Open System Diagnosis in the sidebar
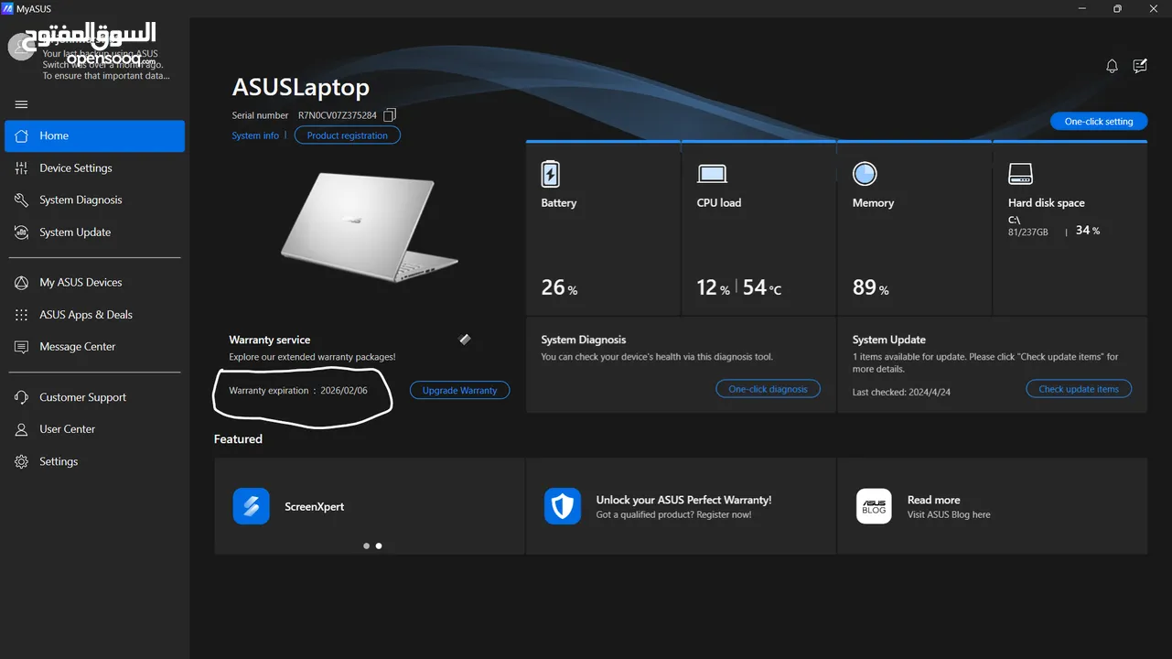1172x659 pixels. [x=95, y=200]
